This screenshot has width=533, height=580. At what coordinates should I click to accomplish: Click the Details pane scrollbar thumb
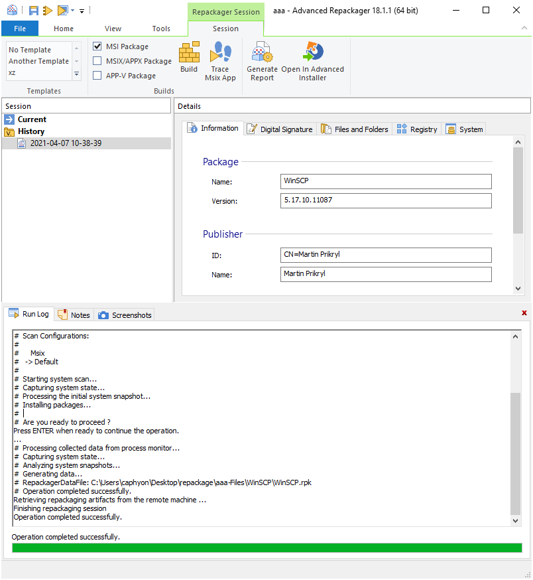[x=518, y=190]
